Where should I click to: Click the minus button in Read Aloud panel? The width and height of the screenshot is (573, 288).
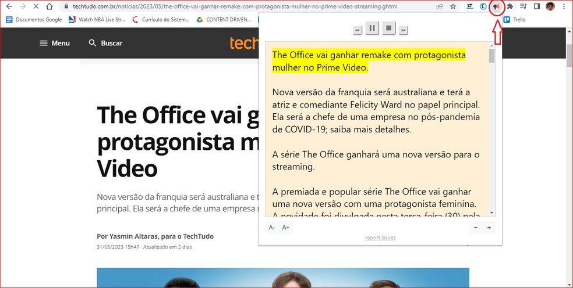(x=475, y=228)
